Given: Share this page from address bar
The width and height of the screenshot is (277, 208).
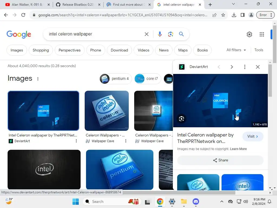Looking at the screenshot, I should 214,15.
